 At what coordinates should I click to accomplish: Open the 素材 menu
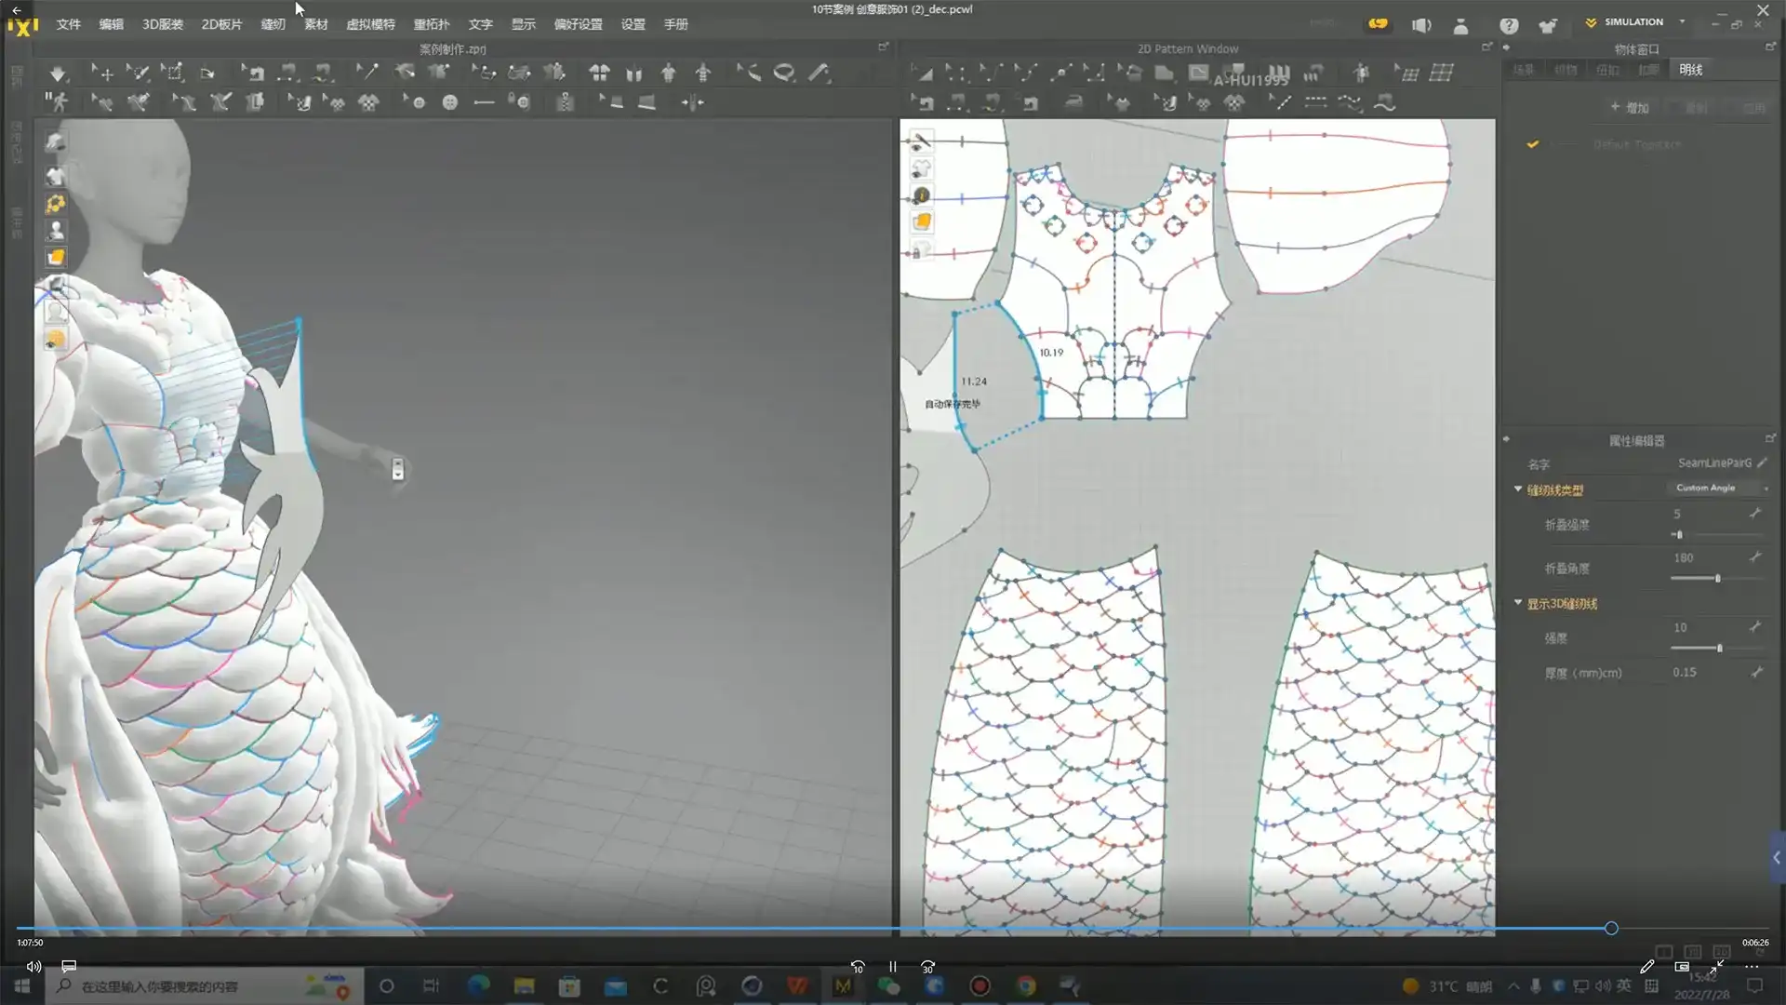point(316,24)
